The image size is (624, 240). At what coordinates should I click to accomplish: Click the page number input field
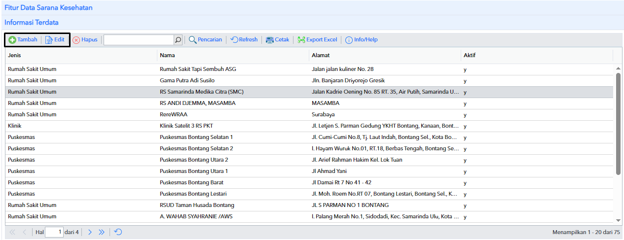(54, 232)
